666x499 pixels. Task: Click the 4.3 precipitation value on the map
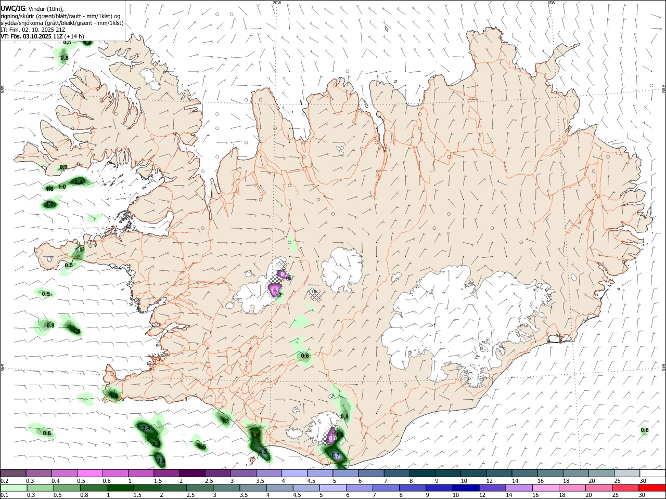[263, 452]
